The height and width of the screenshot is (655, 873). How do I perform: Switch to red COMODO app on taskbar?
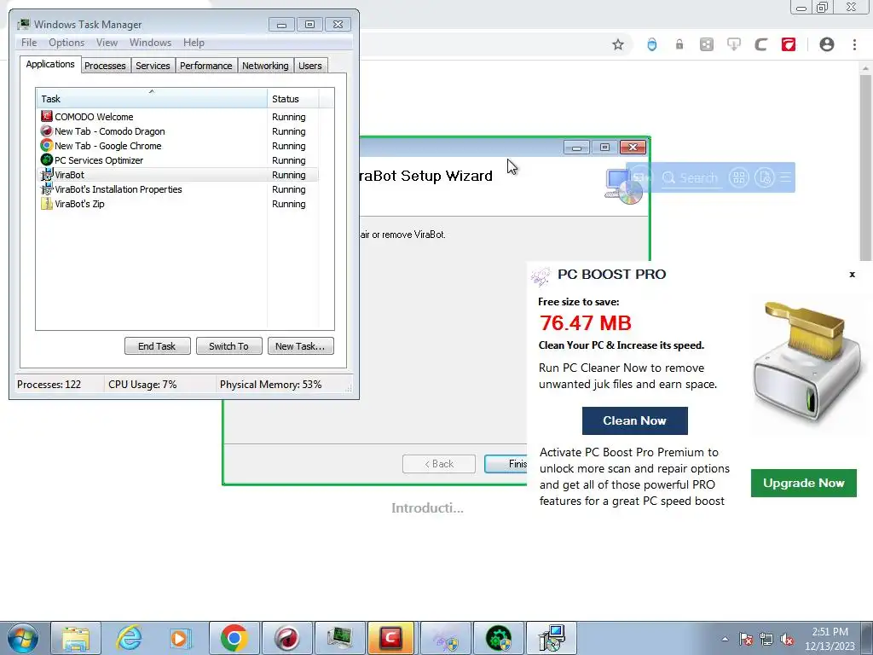(390, 638)
